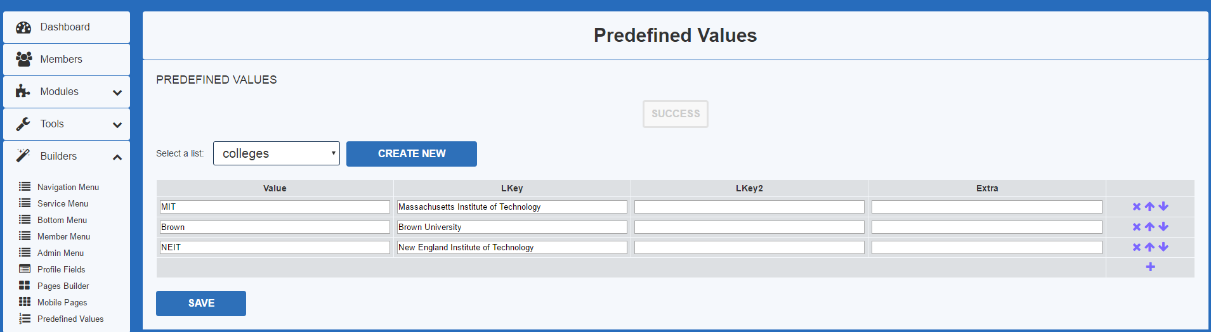Move the NEIT row up

(x=1149, y=247)
